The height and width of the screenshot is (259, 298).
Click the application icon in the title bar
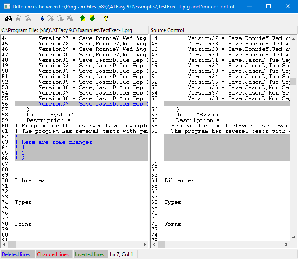coord(7,6)
